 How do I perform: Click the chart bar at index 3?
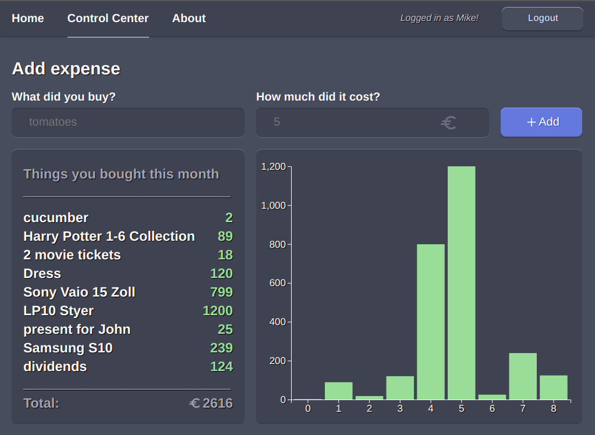point(400,388)
